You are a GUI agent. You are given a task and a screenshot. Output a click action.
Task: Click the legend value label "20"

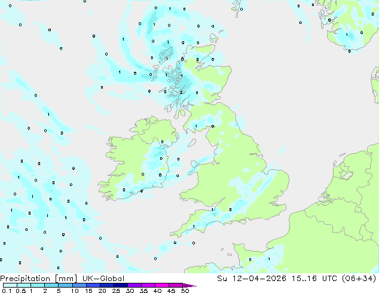point(102,291)
